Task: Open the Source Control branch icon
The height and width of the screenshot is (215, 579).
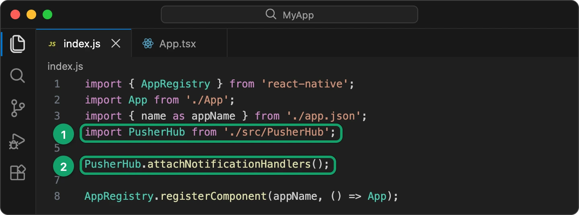Action: (17, 108)
